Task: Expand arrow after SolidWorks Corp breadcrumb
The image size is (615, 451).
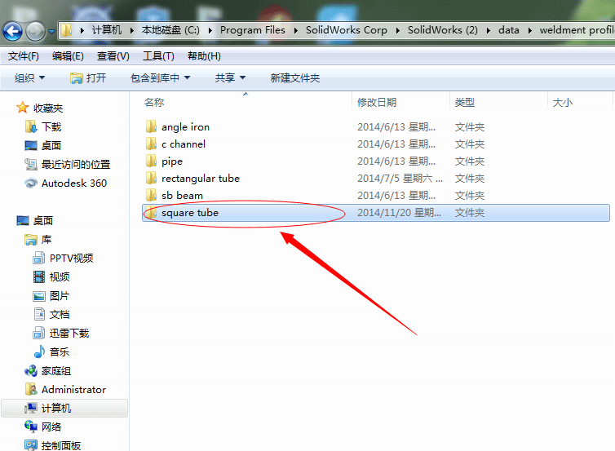Action: 398,31
